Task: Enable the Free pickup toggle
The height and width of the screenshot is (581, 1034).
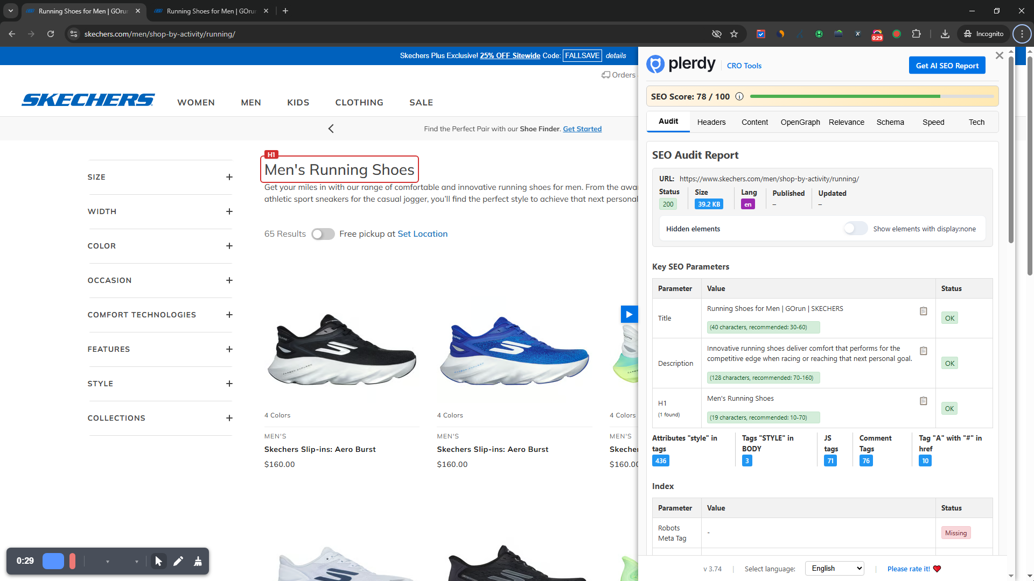Action: point(323,234)
